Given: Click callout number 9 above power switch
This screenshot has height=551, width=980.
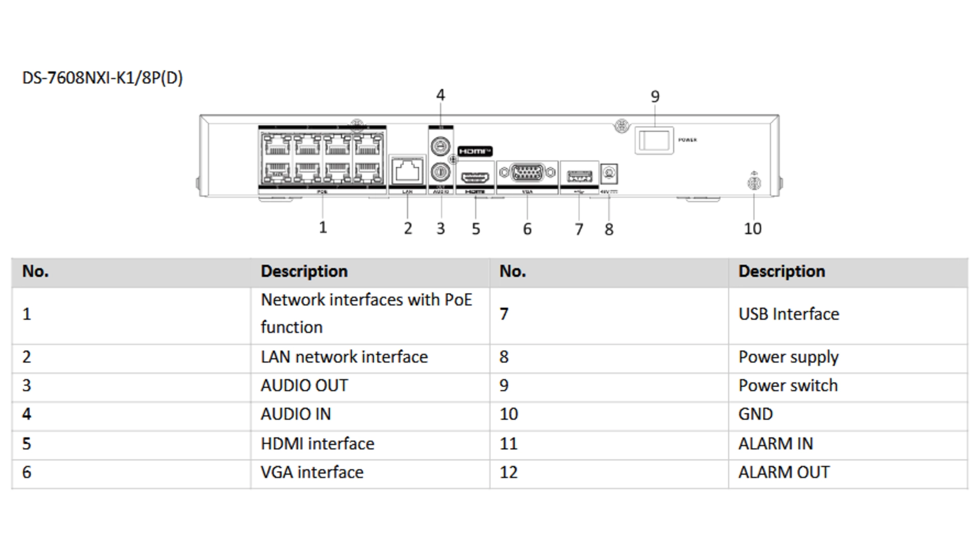Looking at the screenshot, I should 656,95.
